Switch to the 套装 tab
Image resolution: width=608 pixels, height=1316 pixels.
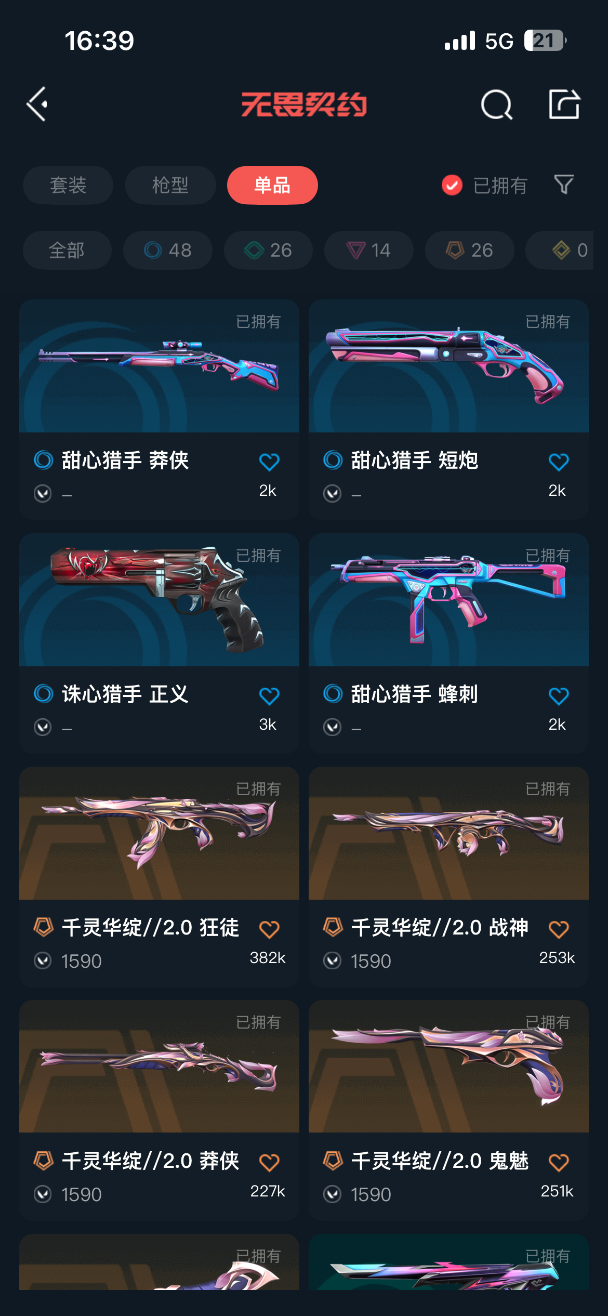pyautogui.click(x=68, y=185)
